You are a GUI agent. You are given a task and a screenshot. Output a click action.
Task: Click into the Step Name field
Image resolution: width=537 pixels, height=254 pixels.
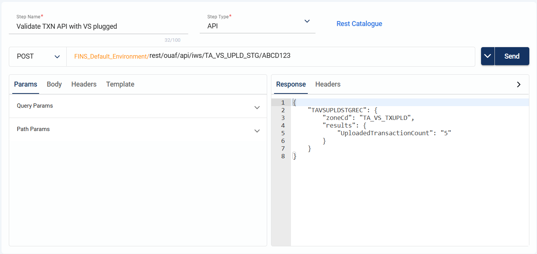click(98, 26)
